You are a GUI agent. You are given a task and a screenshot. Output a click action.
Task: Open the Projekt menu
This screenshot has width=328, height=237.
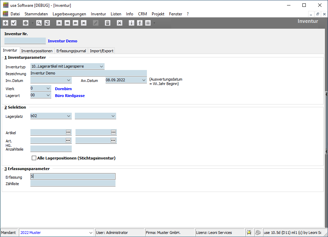[158, 14]
